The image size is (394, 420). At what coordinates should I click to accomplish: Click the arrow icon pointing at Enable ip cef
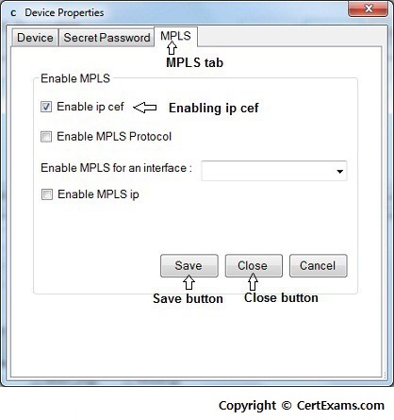pyautogui.click(x=145, y=108)
